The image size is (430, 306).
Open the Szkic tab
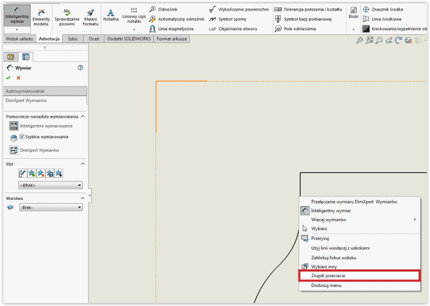72,39
